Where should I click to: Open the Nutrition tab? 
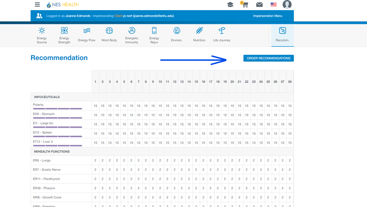[x=199, y=35]
